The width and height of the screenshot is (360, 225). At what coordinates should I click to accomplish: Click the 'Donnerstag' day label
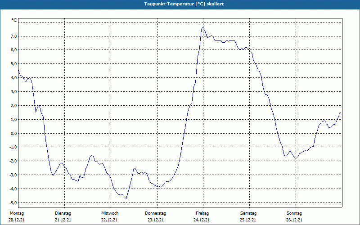coord(155,213)
